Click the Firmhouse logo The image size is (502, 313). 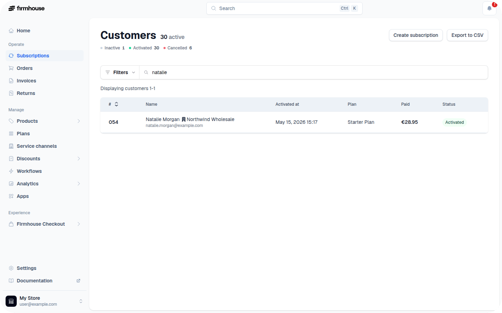[x=26, y=8]
